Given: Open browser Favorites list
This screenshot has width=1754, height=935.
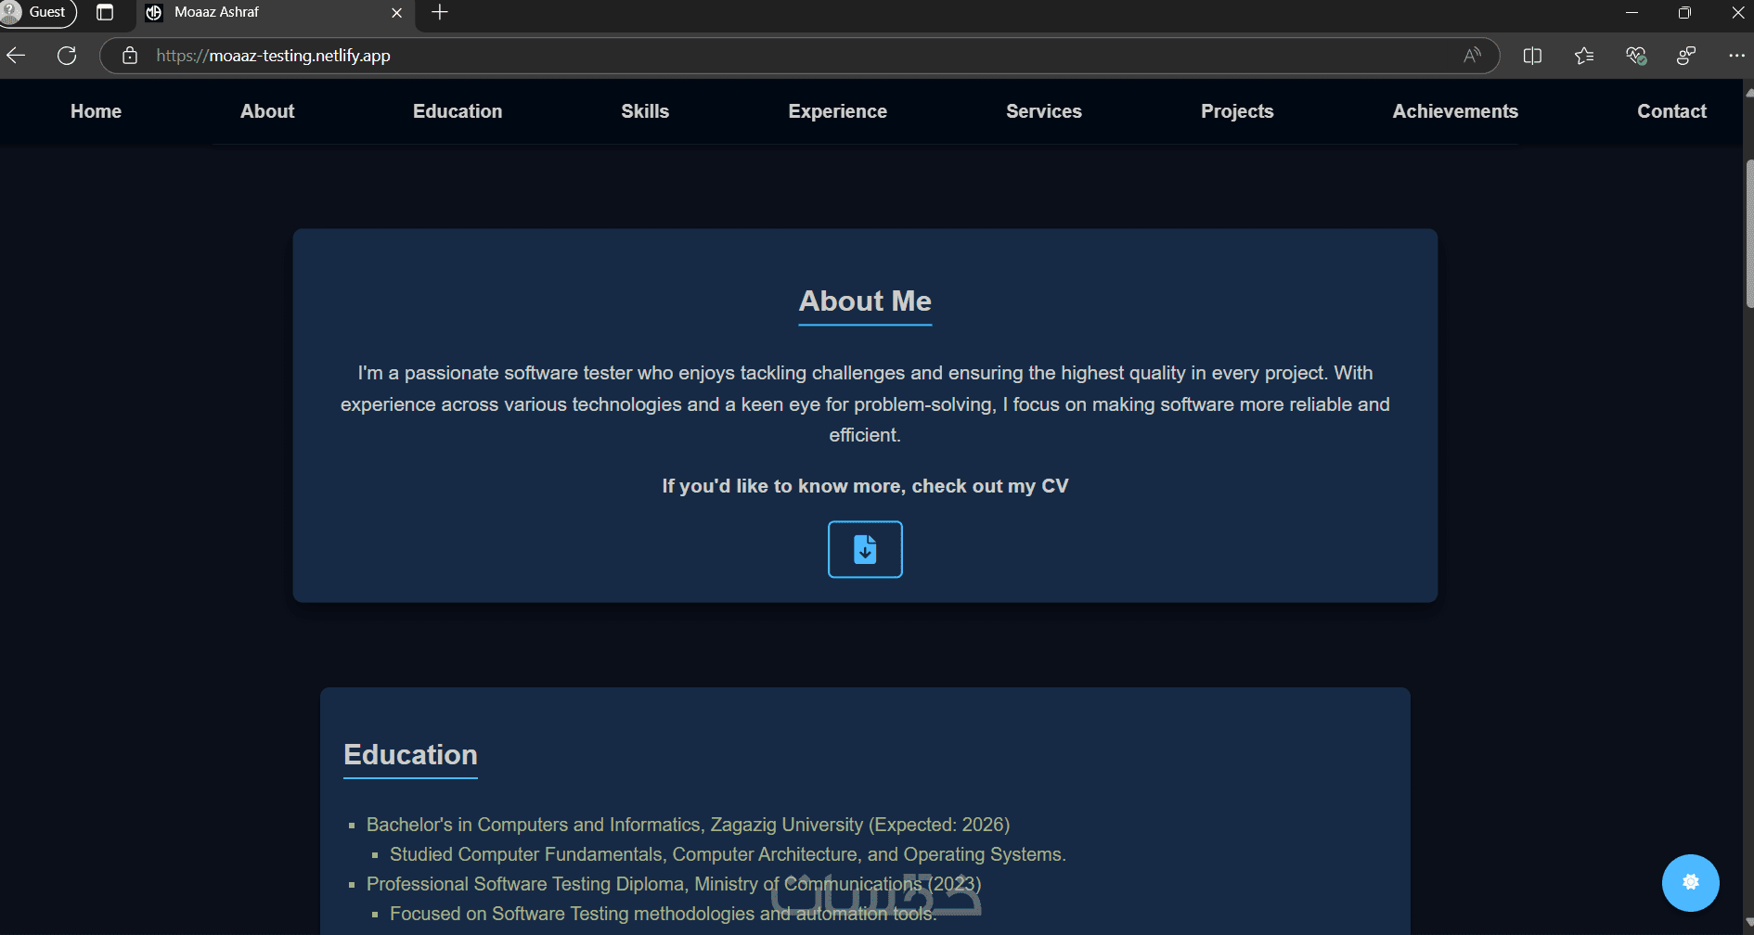Looking at the screenshot, I should pos(1584,56).
